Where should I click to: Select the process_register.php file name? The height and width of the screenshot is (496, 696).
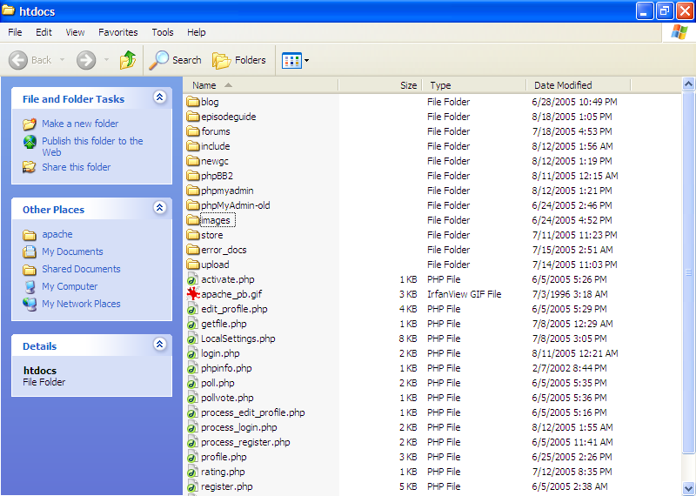pos(245,442)
